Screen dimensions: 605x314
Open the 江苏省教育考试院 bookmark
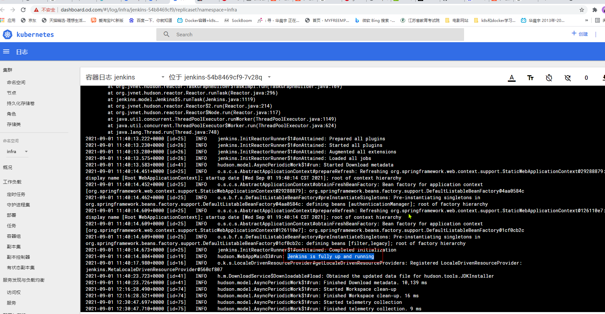[x=420, y=20]
